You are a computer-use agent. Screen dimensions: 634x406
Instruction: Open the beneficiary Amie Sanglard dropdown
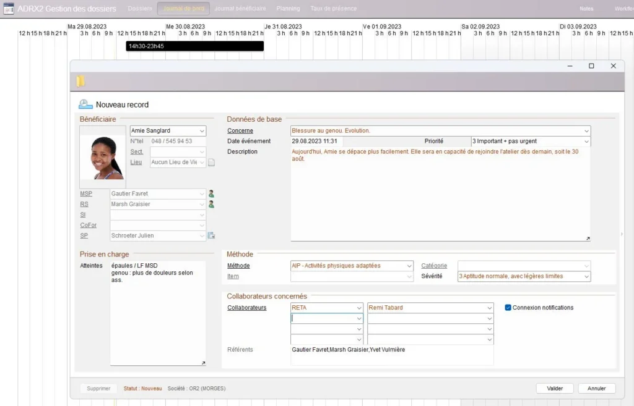coord(202,131)
